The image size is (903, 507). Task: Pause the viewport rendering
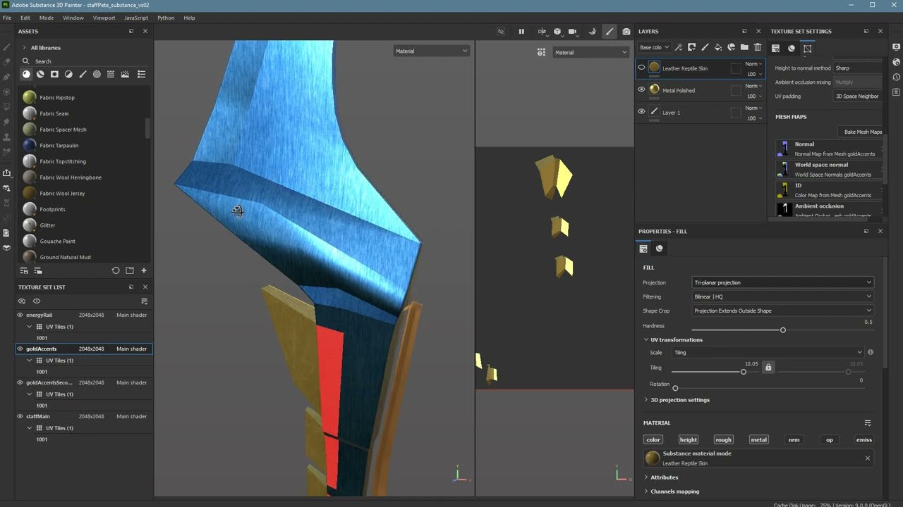point(521,32)
